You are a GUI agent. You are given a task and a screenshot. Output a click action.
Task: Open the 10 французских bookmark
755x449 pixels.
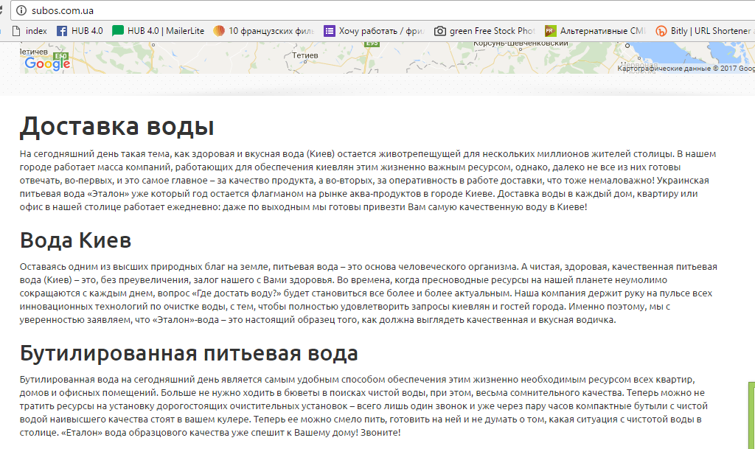tap(264, 31)
